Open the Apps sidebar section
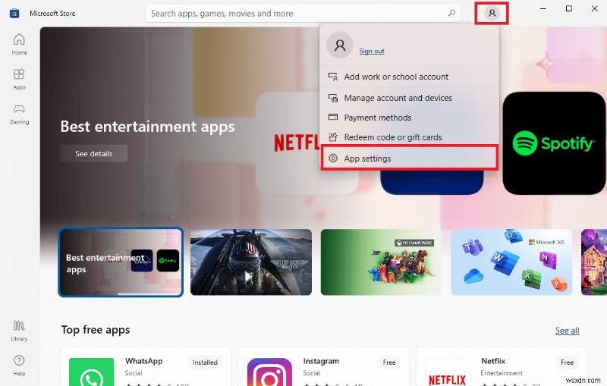The height and width of the screenshot is (386, 607). [19, 79]
